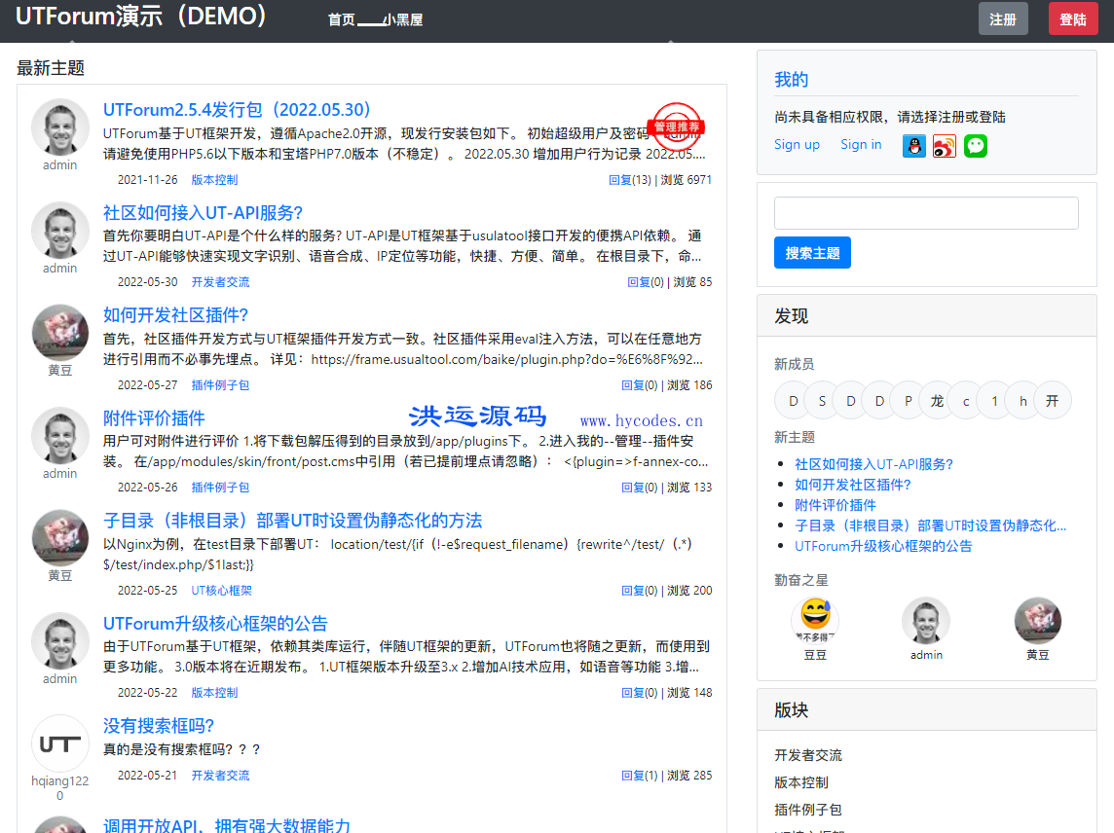Open new member avatar P
This screenshot has width=1114, height=833.
click(x=908, y=401)
